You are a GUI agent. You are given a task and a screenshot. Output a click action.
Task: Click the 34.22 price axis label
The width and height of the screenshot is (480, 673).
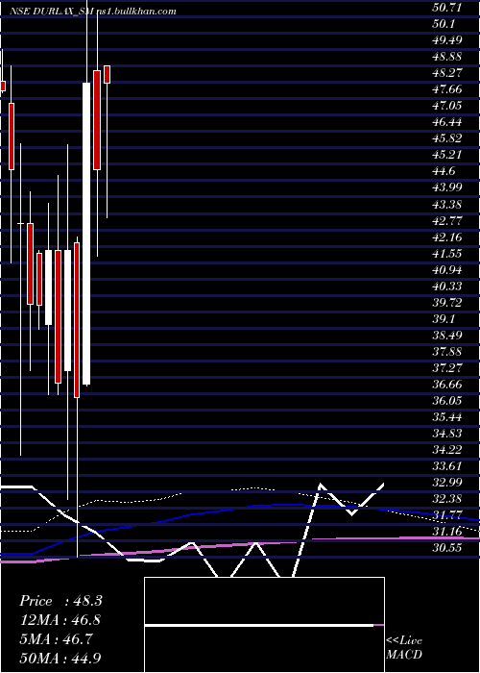(447, 450)
